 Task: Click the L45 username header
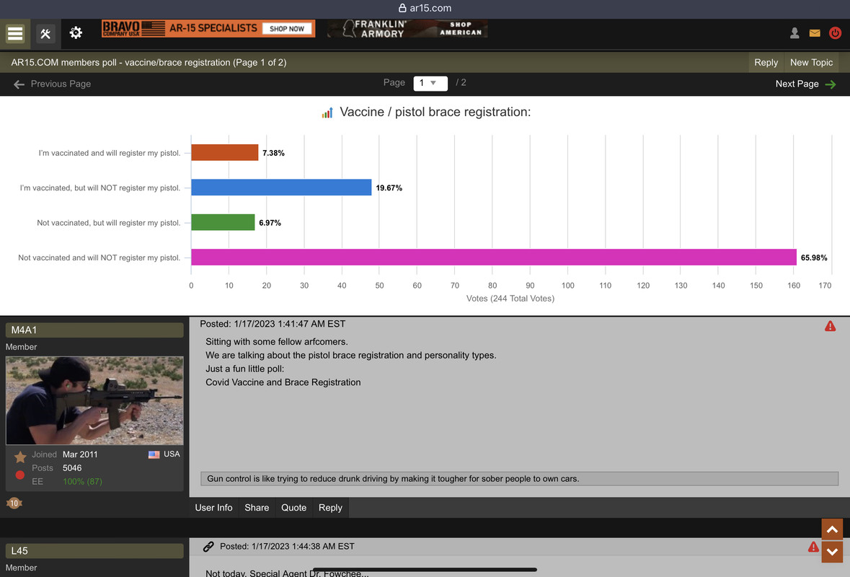tap(94, 550)
